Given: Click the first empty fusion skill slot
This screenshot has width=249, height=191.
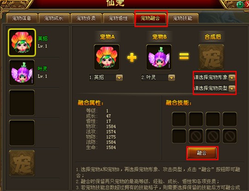Looking at the screenshot, I should 179,119.
